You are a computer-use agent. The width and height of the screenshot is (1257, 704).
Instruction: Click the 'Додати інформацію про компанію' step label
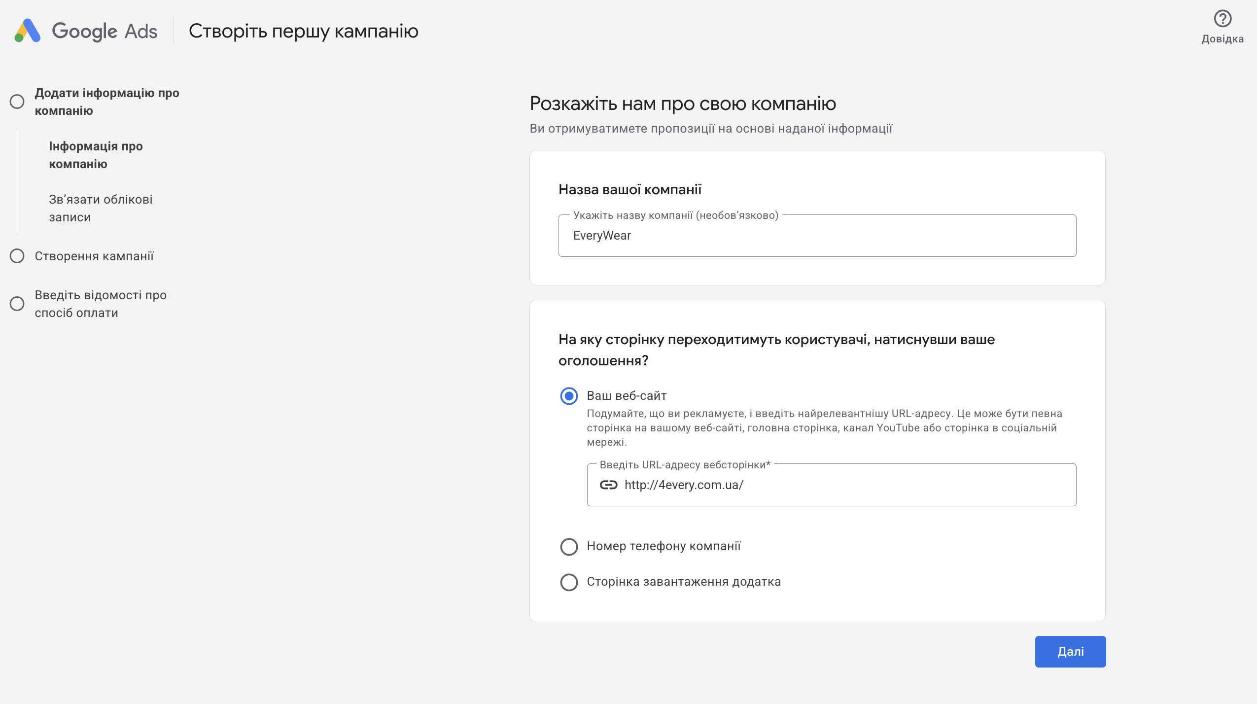coord(107,102)
